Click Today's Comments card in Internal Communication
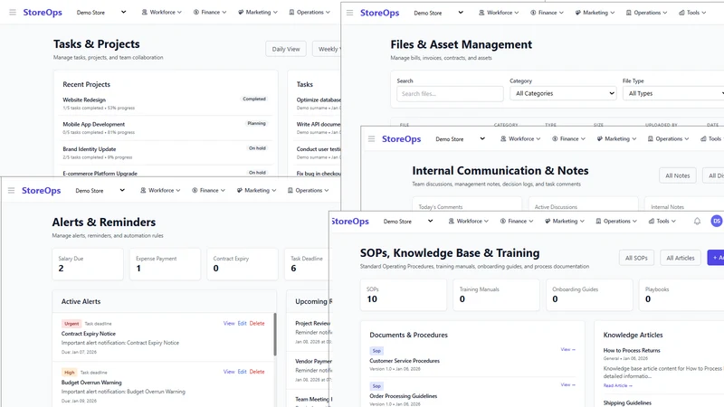Viewport: 724px width, 407px height. click(467, 205)
